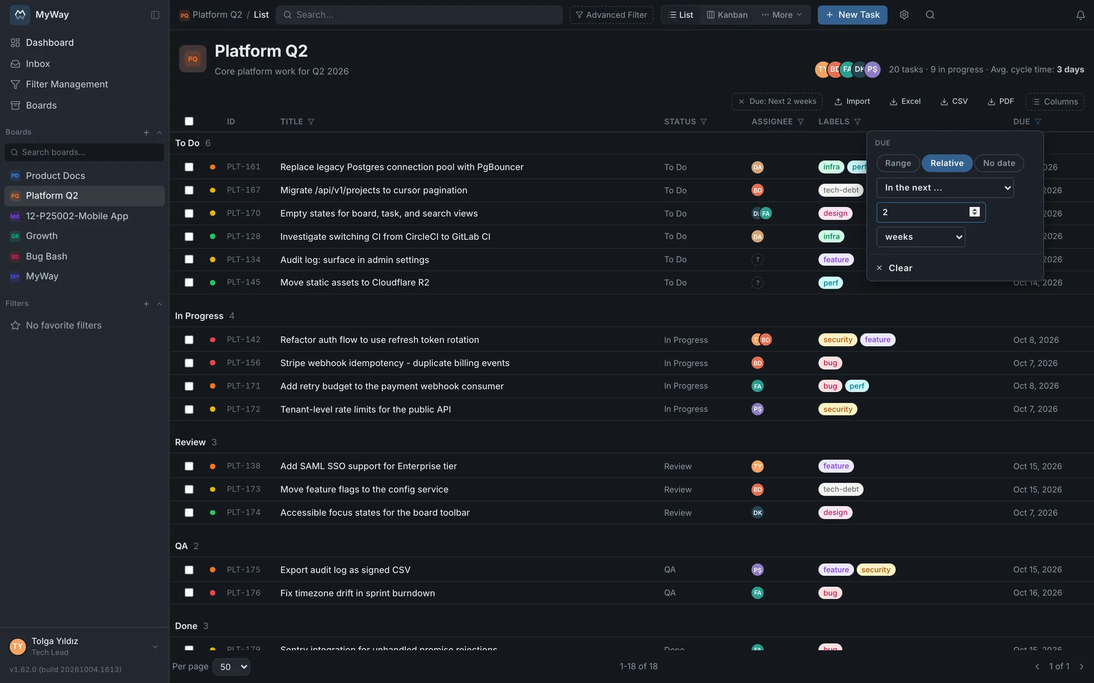Open notifications bell icon
This screenshot has height=683, width=1094.
pos(1080,15)
